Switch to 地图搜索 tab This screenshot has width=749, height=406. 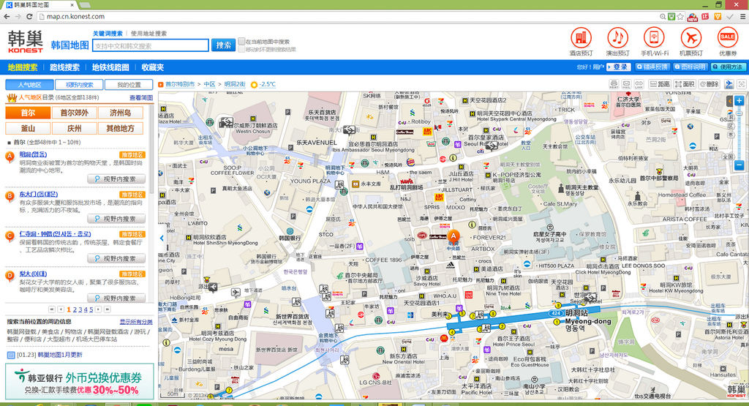pyautogui.click(x=23, y=67)
